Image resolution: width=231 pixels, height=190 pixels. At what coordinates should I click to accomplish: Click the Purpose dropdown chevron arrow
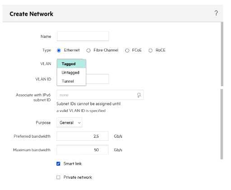coord(79,123)
